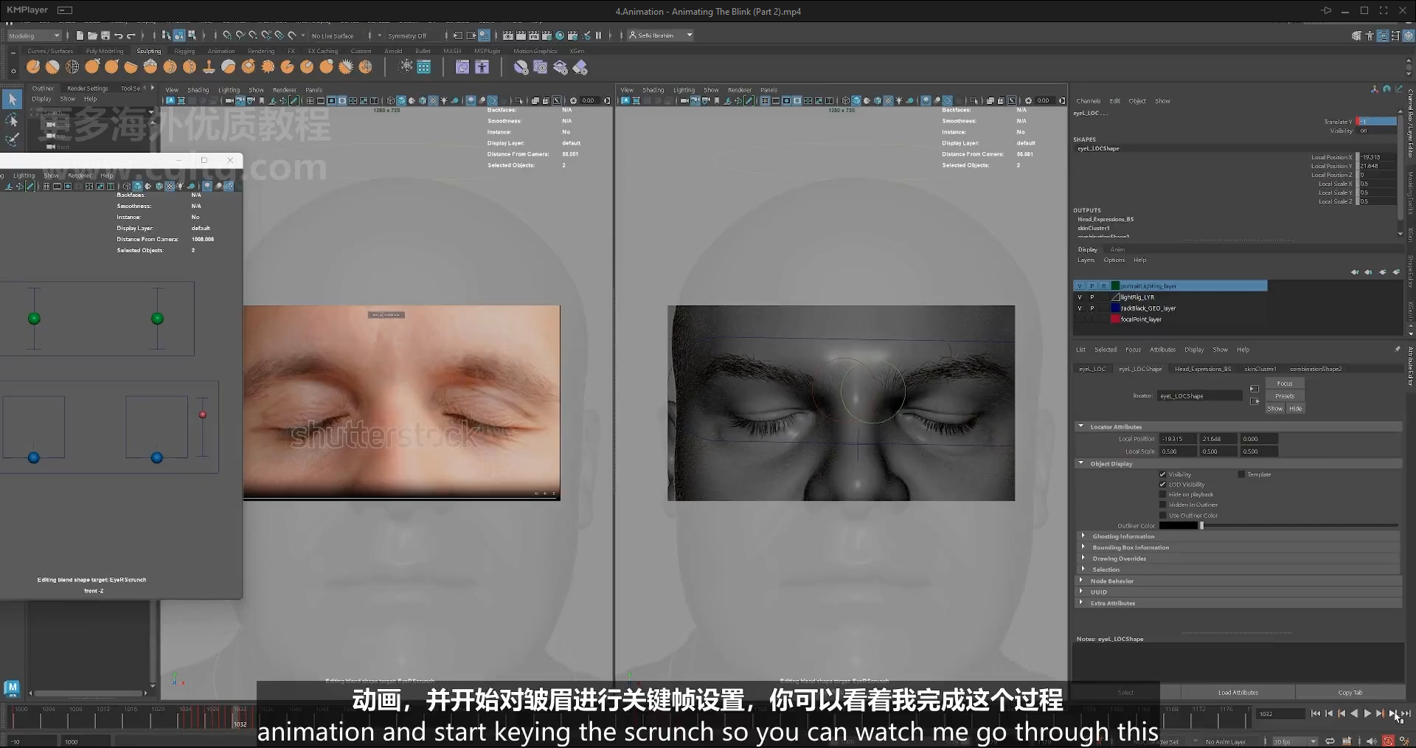The image size is (1416, 748).
Task: Click the snowflake freeze tool icon
Action: point(406,67)
